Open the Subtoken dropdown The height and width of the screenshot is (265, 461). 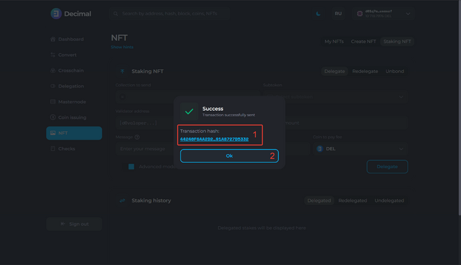coord(335,97)
